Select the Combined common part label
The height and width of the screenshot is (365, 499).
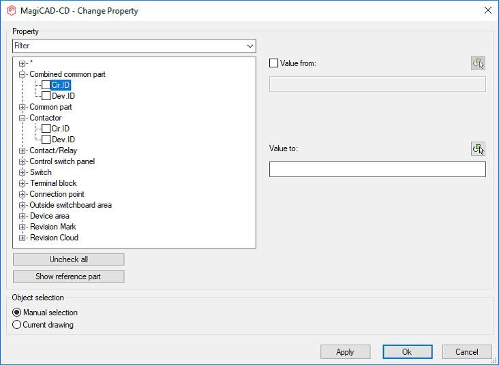67,74
